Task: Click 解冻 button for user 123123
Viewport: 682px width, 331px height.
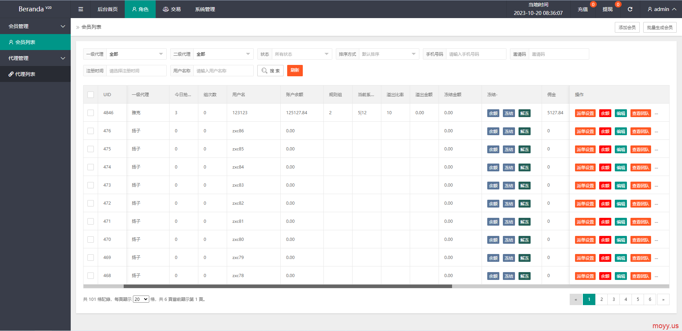Action: [525, 113]
